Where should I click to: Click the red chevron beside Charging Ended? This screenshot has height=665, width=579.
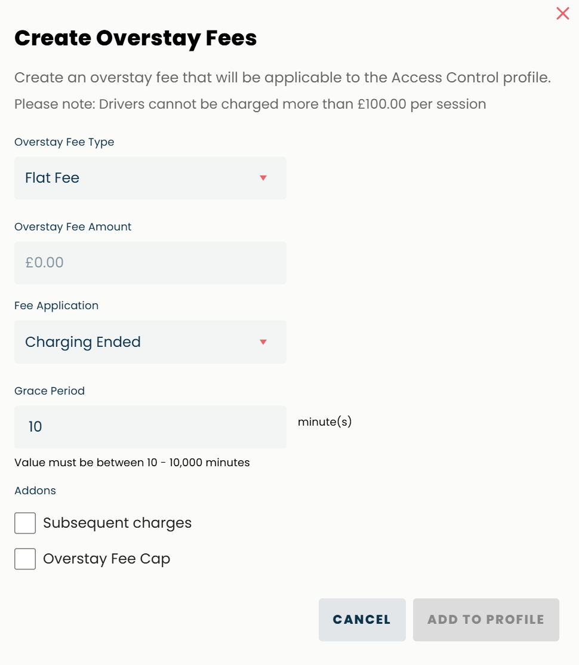click(x=263, y=342)
